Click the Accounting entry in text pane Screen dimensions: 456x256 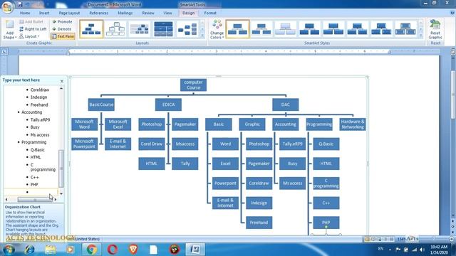pyautogui.click(x=31, y=112)
